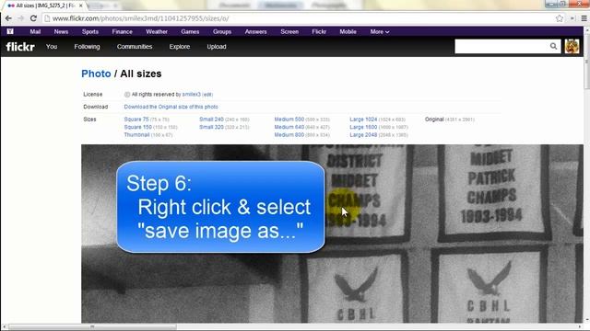Open the Following menu

[87, 47]
